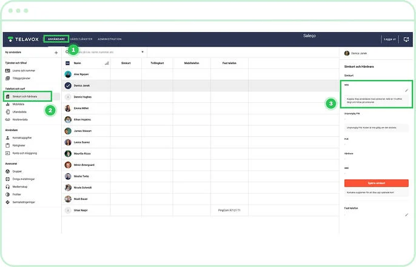Open Övriga inställningar in the sidebar
Screen dimensions: 416x267
click(x=20, y=179)
